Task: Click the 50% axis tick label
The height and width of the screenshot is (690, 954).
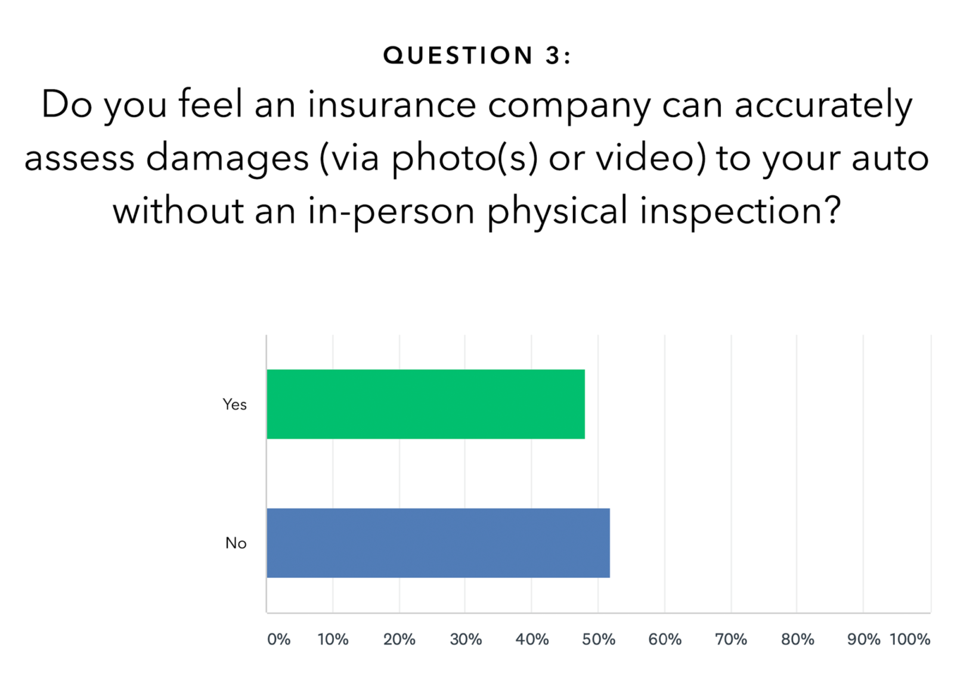Action: (599, 639)
